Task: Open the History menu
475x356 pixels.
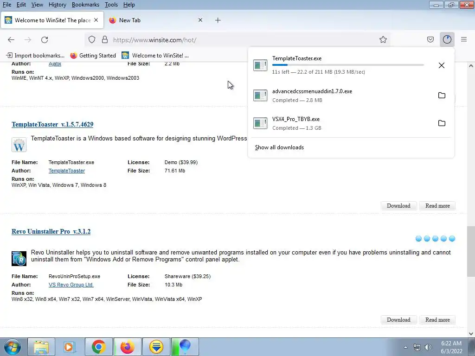Action: [57, 5]
